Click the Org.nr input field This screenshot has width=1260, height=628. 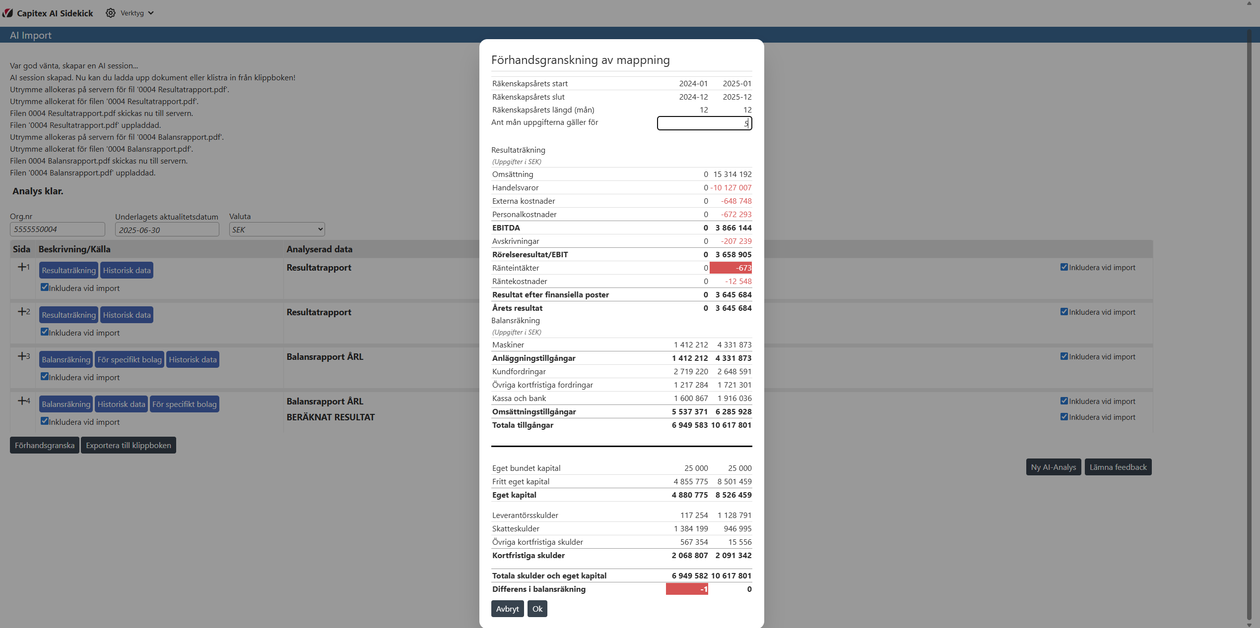57,229
